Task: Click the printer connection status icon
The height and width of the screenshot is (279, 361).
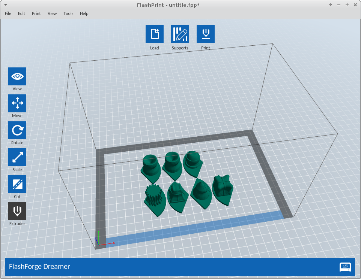Action: (345, 267)
